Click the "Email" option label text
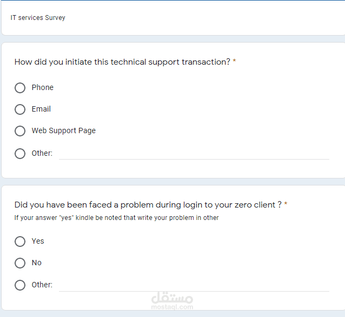Image resolution: width=345 pixels, height=317 pixels. point(41,109)
